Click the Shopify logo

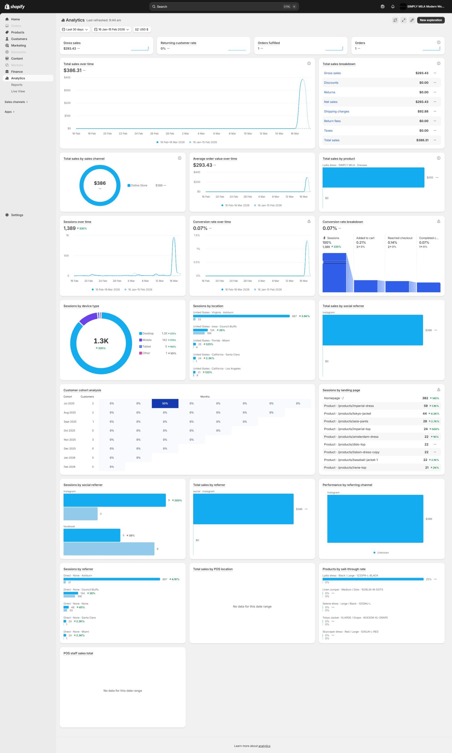(15, 7)
